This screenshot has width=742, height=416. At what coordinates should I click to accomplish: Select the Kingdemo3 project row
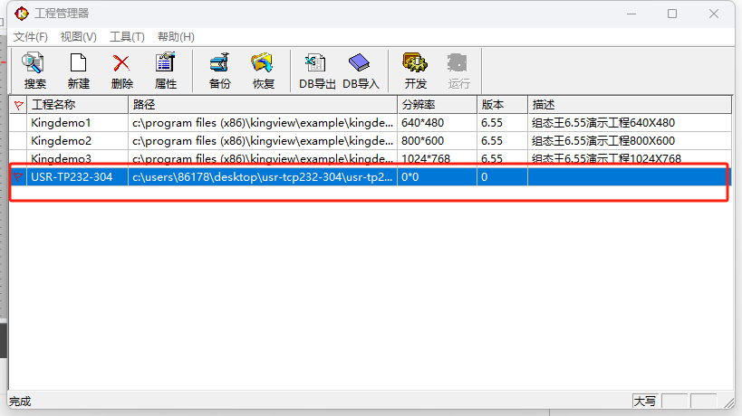pos(371,158)
